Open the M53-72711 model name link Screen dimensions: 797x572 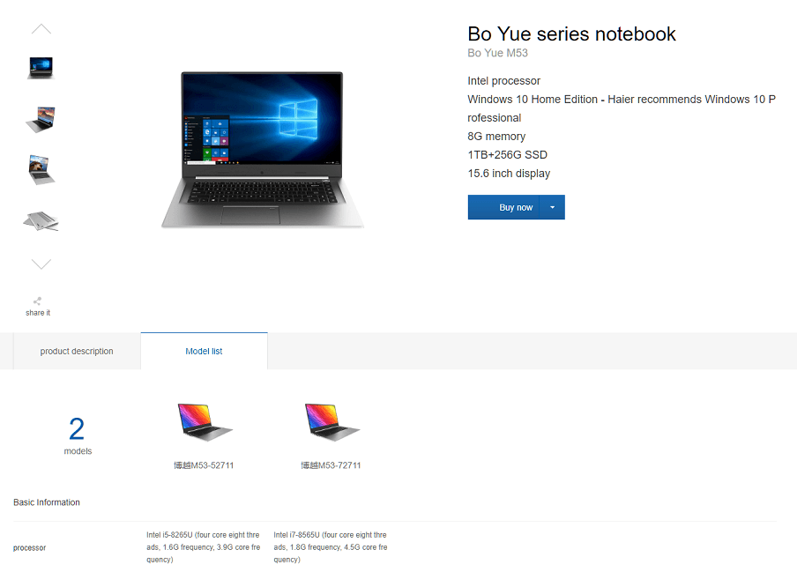pyautogui.click(x=331, y=465)
